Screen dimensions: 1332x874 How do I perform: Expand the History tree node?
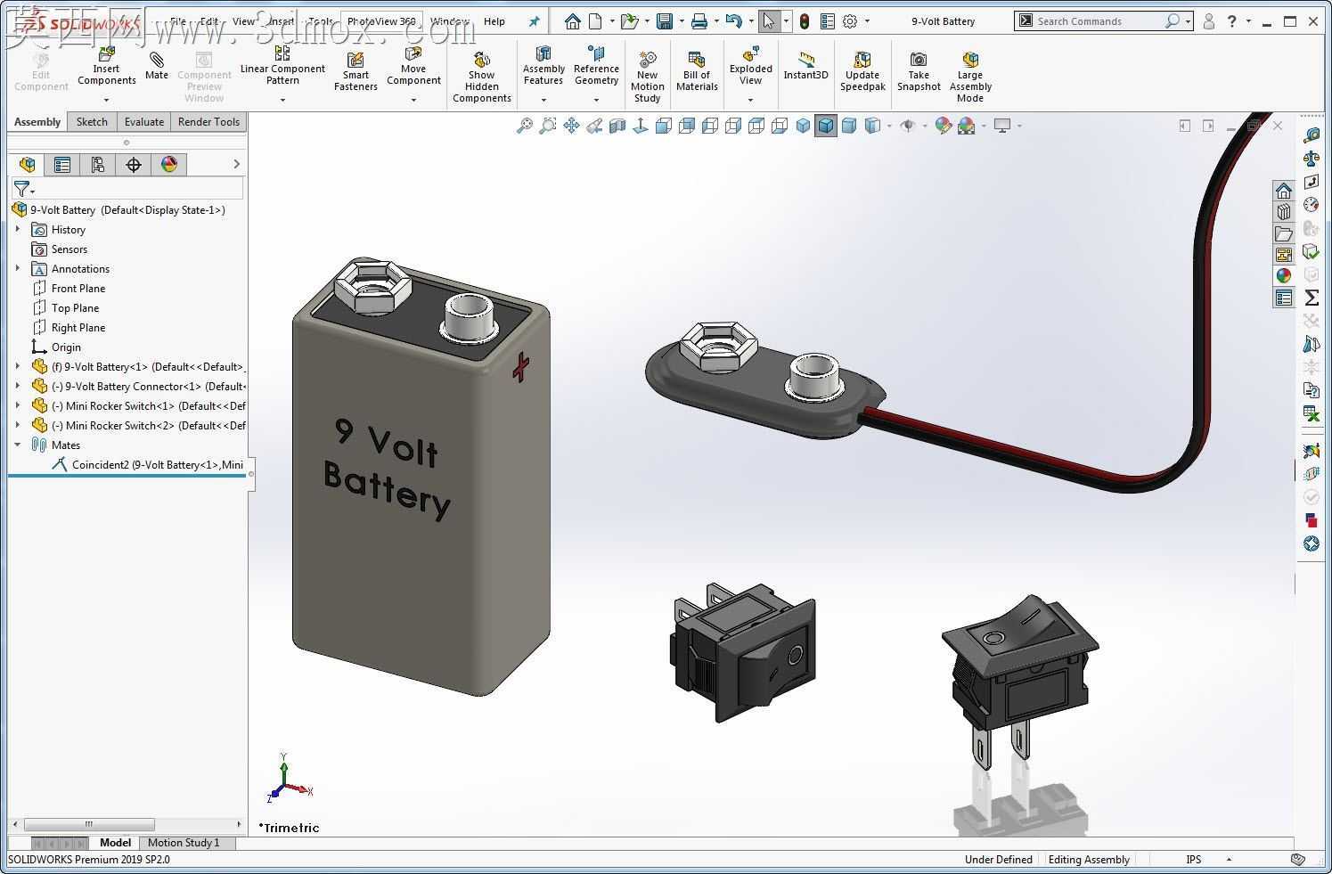[18, 229]
